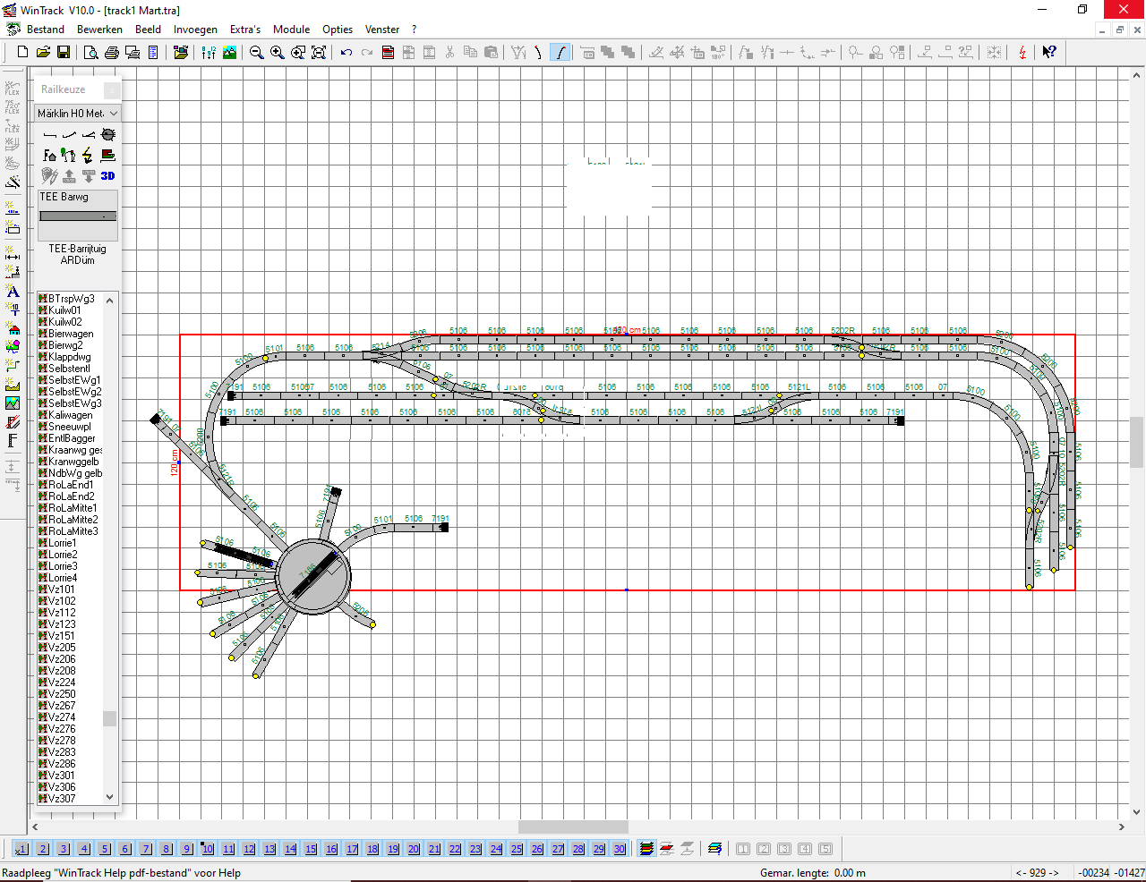The image size is (1146, 882).
Task: Switch to layer 5
Action: click(105, 849)
